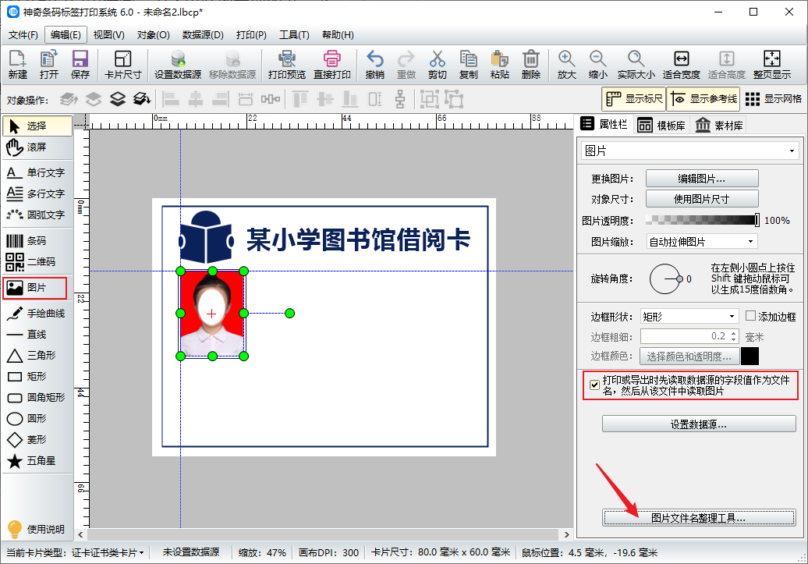
Task: Click the 打印预览 print preview icon
Action: [x=286, y=65]
